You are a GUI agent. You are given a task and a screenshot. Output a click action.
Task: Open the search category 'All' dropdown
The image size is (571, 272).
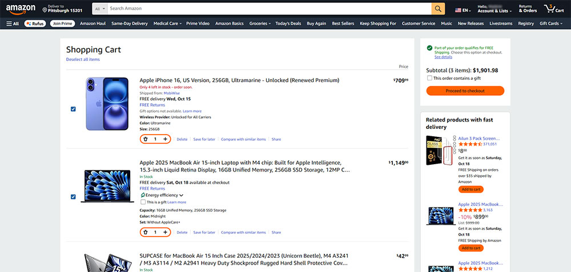[x=99, y=9]
